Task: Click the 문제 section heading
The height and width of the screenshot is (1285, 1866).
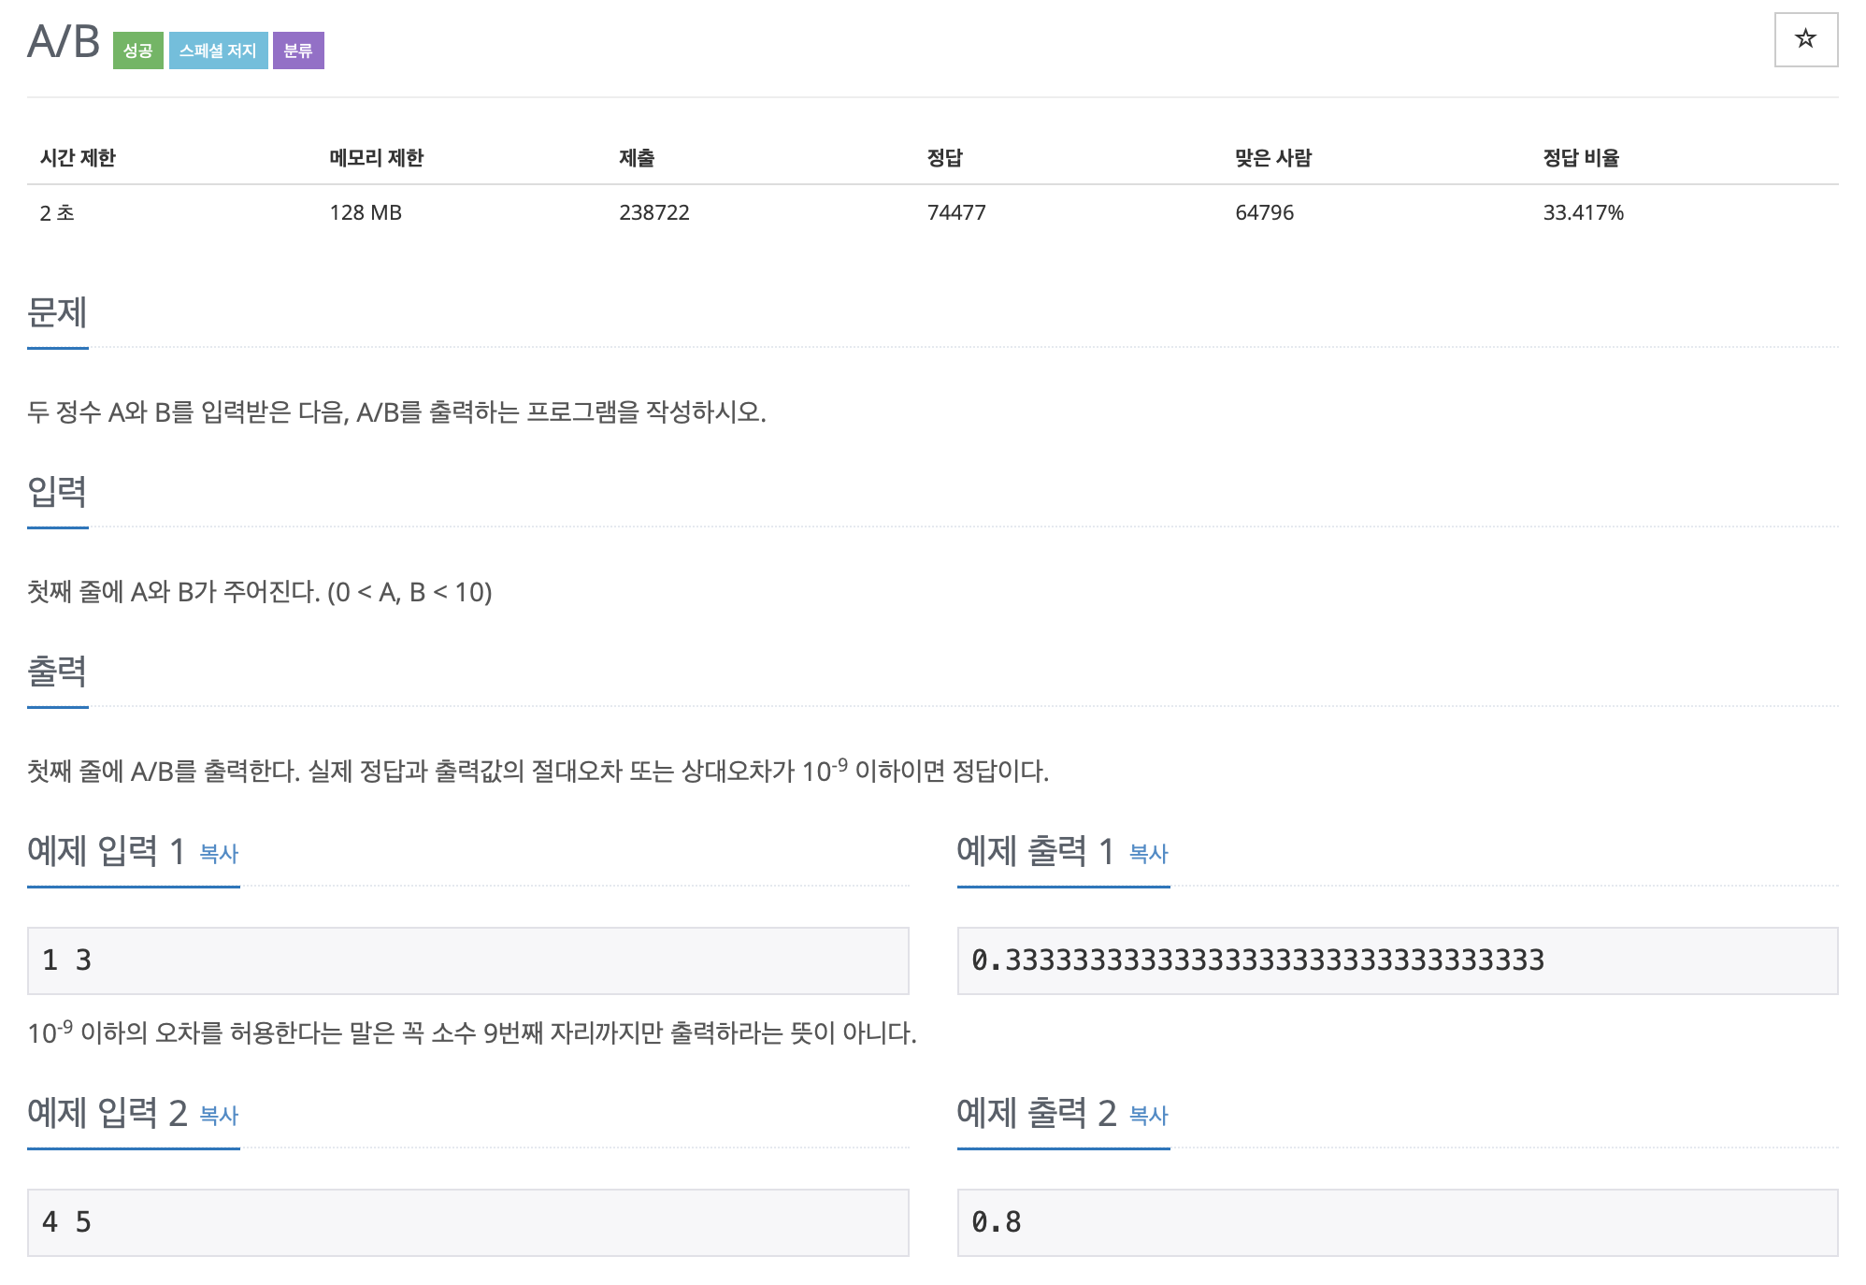Action: 57,312
